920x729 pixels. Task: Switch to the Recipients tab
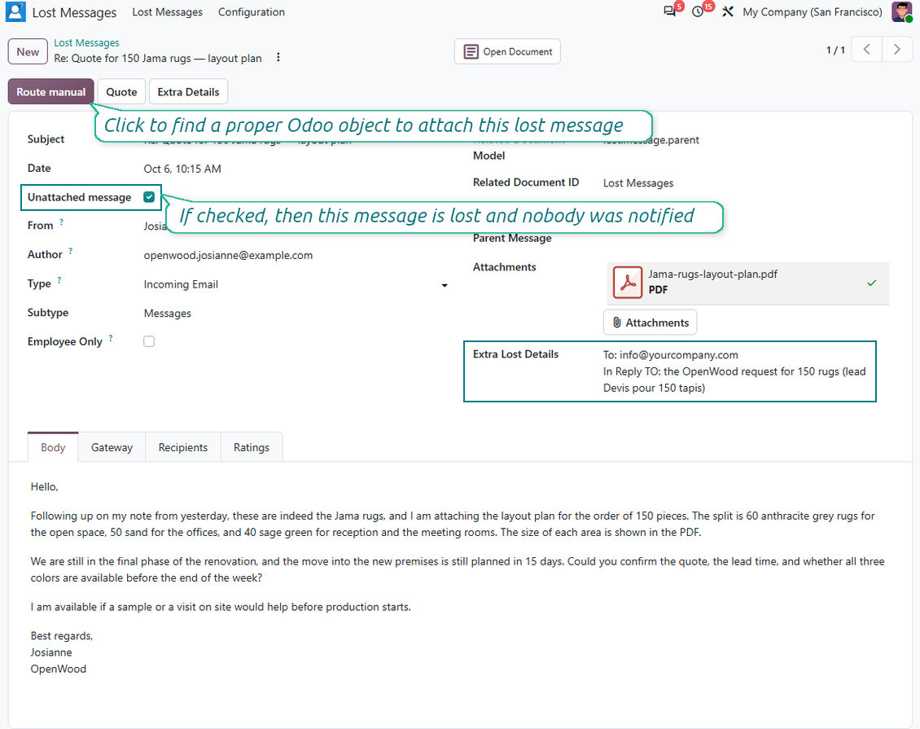click(183, 447)
